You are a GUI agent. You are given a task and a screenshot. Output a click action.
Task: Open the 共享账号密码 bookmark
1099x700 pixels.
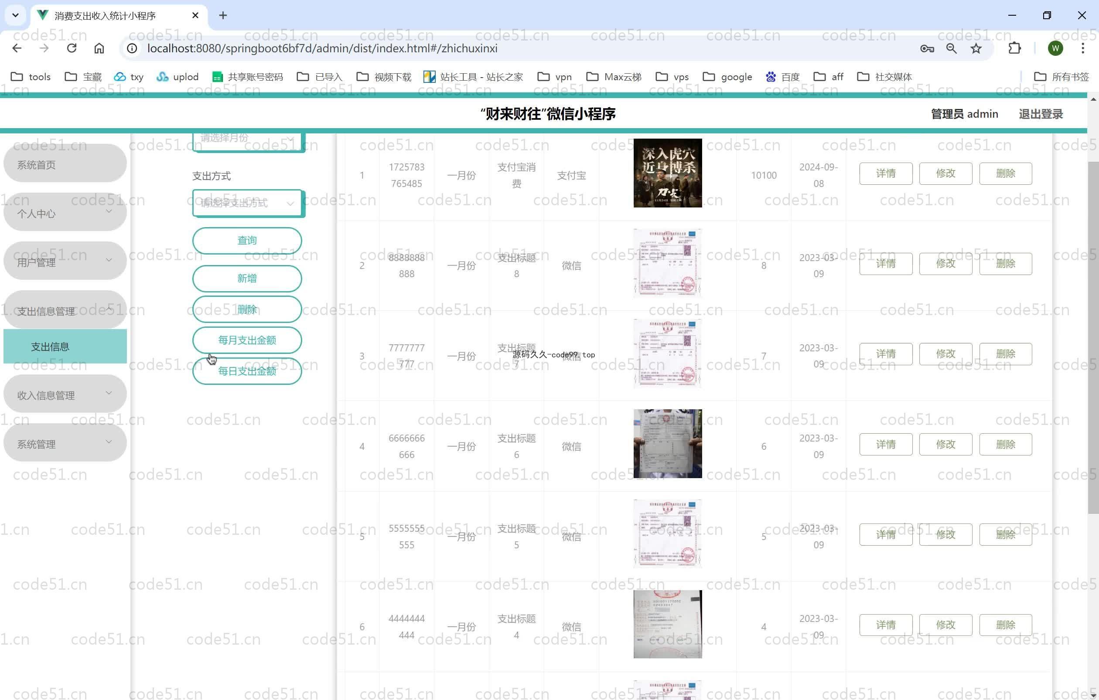247,77
